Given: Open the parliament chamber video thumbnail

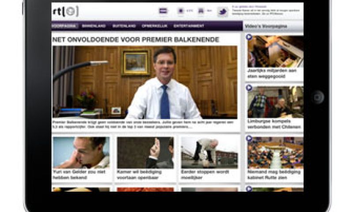Looking at the screenshot, I should [275, 153].
